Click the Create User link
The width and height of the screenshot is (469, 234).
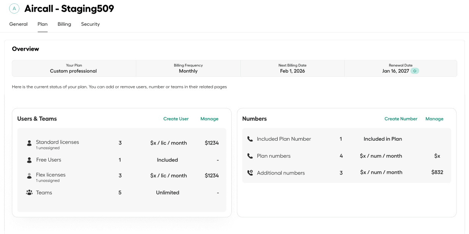tap(176, 119)
